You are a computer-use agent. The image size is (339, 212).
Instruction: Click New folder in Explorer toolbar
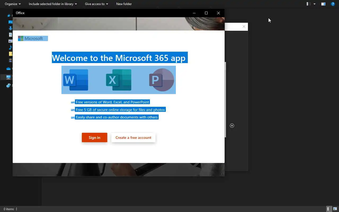point(124,4)
